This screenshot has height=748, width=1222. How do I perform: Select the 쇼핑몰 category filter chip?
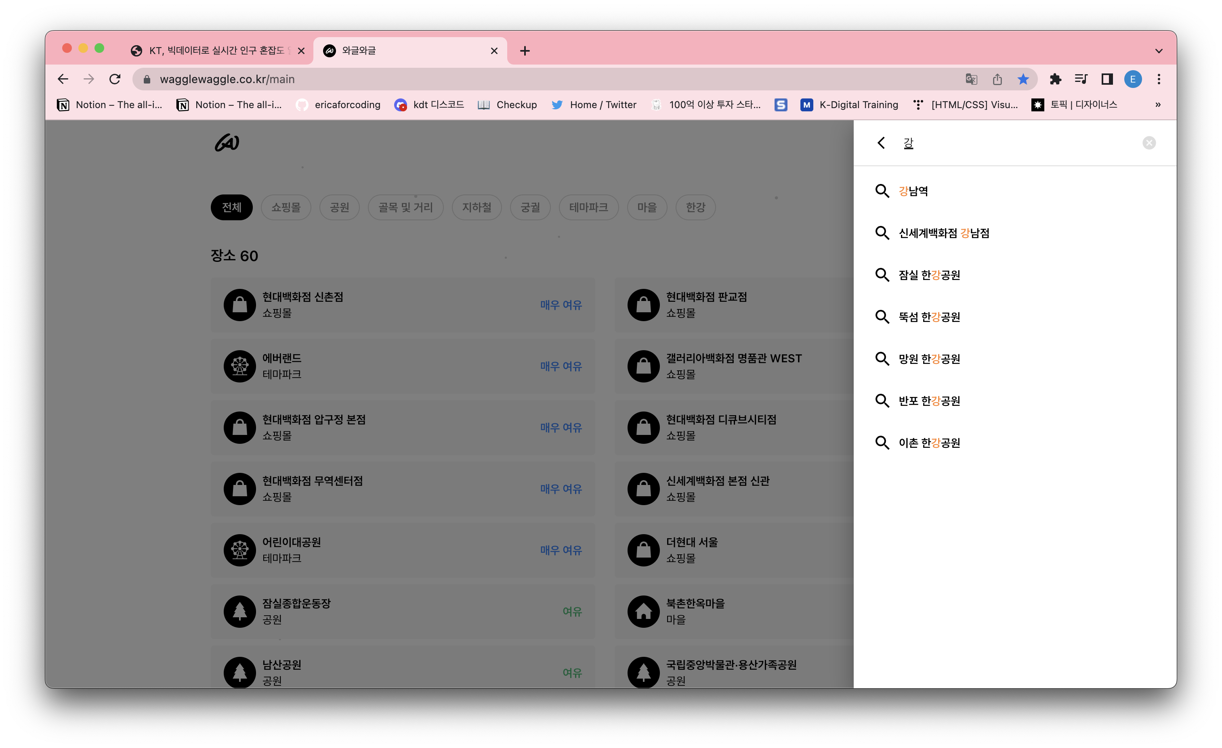pos(286,207)
